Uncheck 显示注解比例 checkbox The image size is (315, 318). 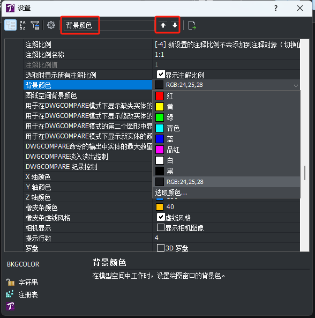tap(161, 75)
